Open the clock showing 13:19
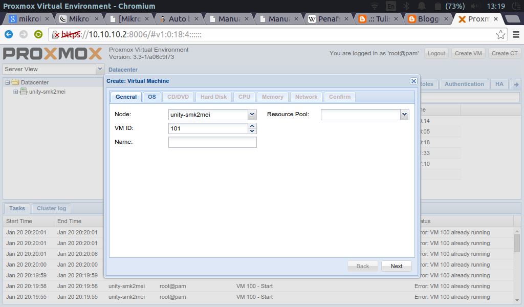Image resolution: width=524 pixels, height=307 pixels. coord(496,6)
